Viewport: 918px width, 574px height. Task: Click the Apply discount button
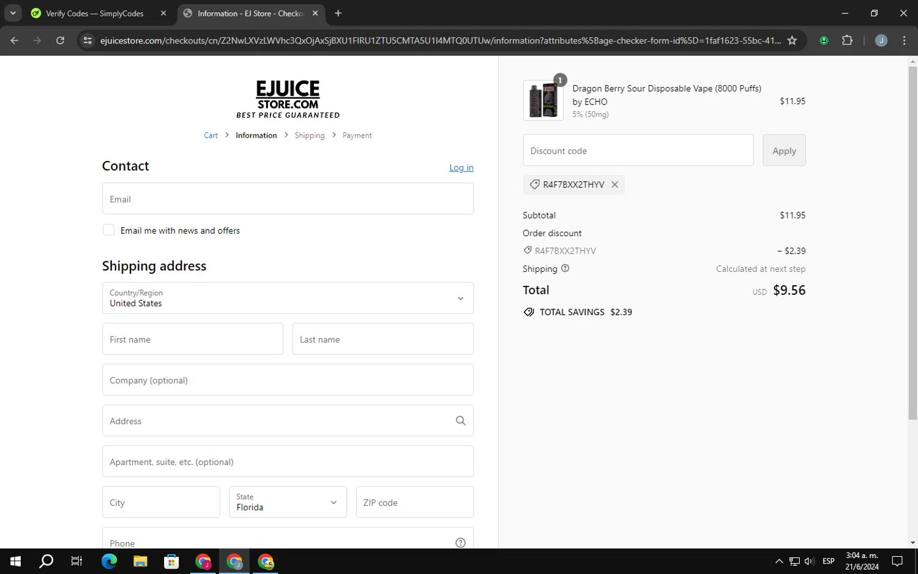[784, 151]
